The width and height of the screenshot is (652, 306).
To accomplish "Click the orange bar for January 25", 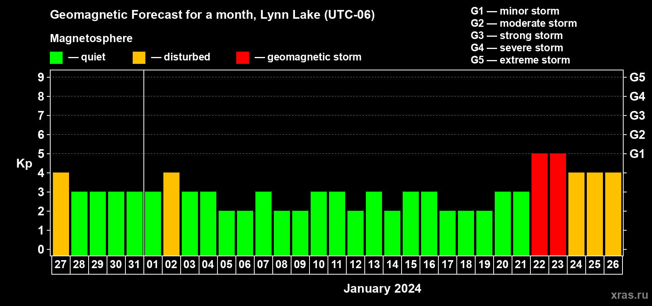I will [x=594, y=214].
